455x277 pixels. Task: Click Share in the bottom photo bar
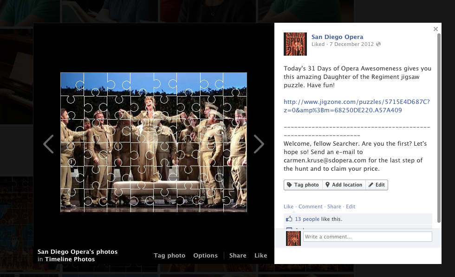click(238, 256)
